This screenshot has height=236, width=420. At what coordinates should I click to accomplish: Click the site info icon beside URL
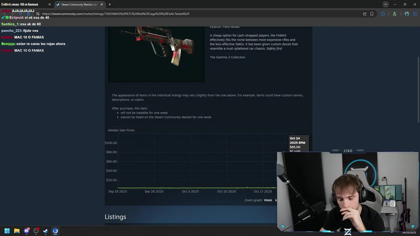38,14
